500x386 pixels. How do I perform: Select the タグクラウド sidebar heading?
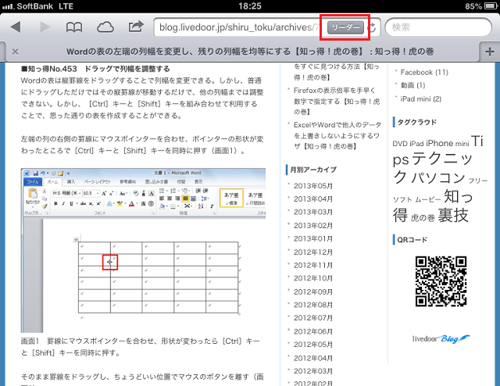[x=417, y=122]
